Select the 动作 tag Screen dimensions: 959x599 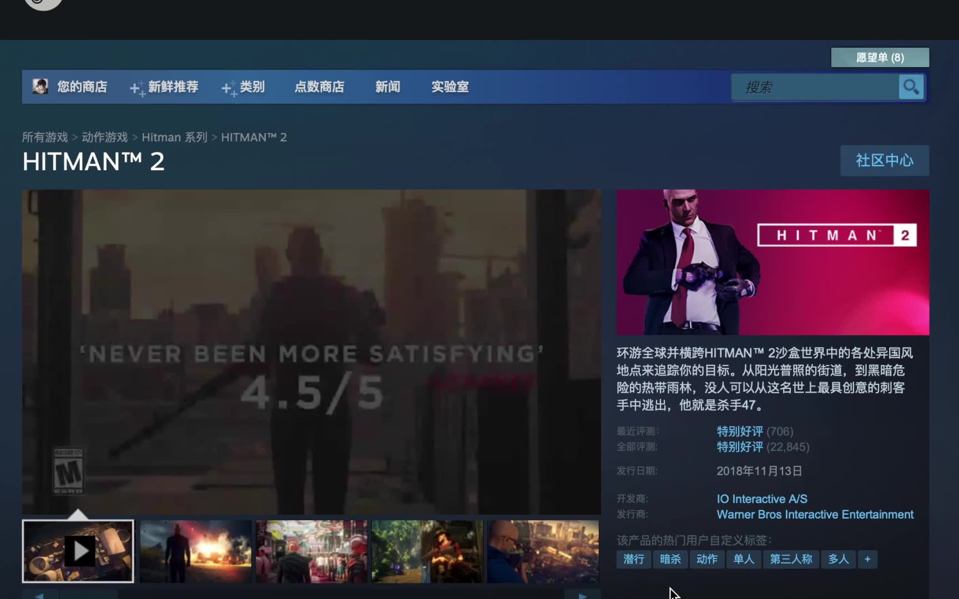706,559
